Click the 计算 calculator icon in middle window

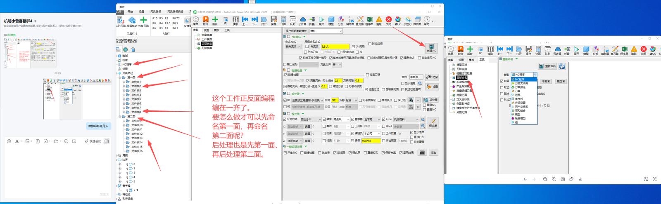click(x=283, y=20)
